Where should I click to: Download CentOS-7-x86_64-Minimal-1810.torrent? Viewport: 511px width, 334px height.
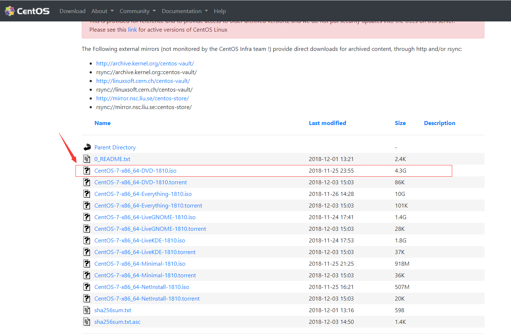click(x=145, y=275)
